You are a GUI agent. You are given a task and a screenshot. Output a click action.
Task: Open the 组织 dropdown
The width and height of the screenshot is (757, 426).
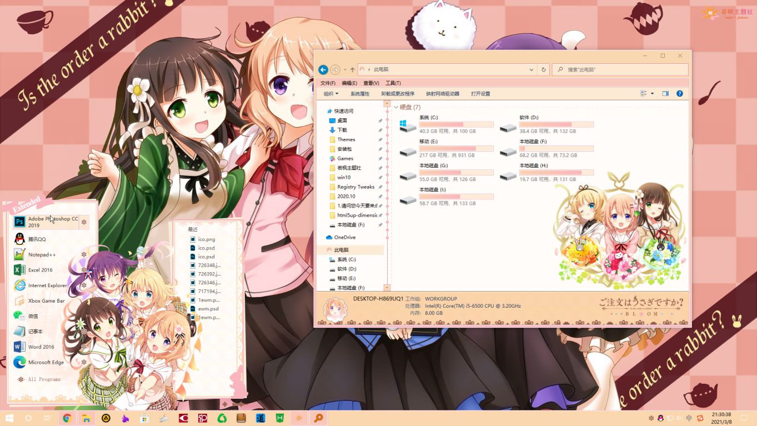[x=331, y=94]
